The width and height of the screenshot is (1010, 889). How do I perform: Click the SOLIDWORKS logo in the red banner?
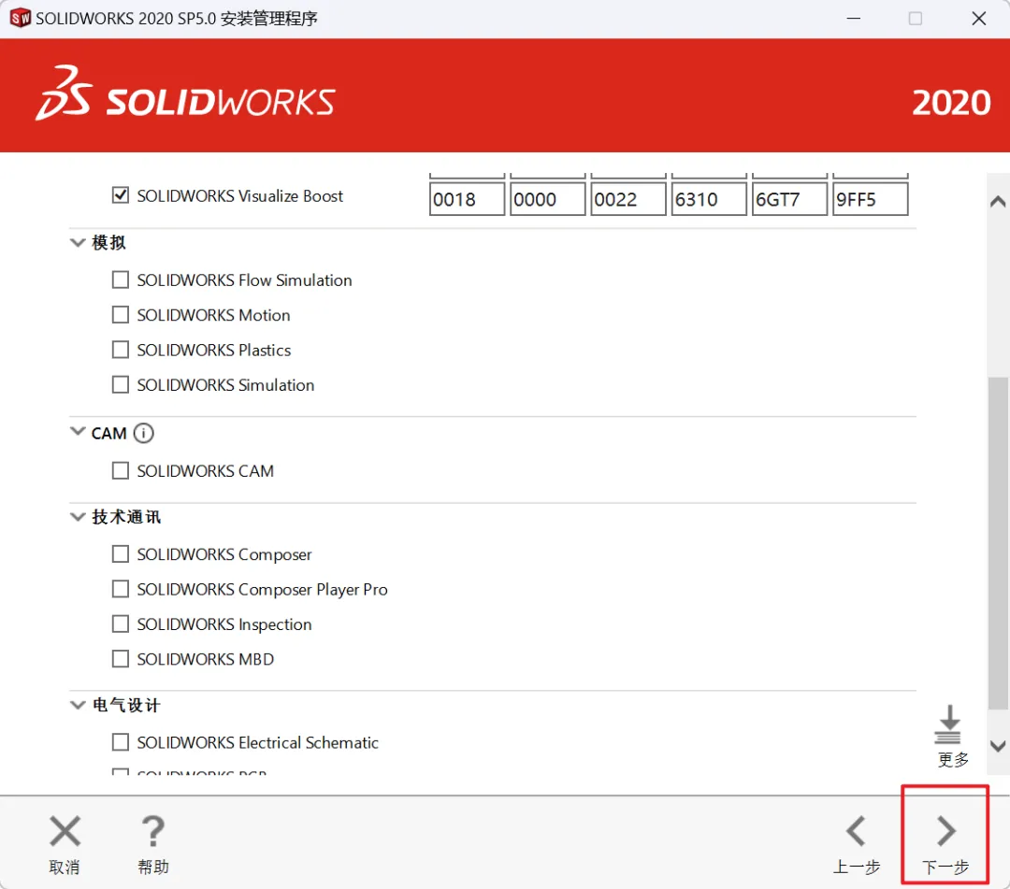click(185, 94)
